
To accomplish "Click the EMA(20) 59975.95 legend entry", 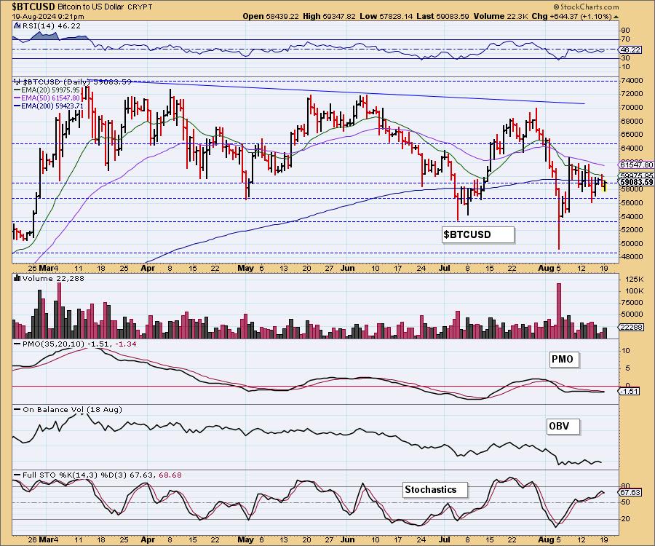I will click(47, 90).
